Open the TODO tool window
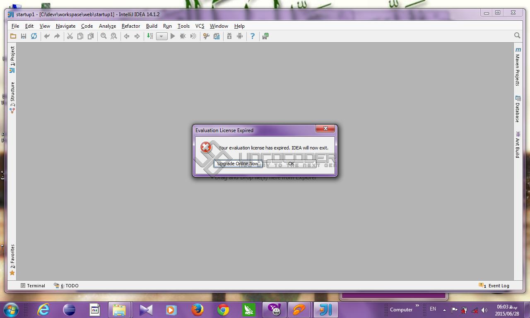This screenshot has width=530, height=318. [x=66, y=286]
